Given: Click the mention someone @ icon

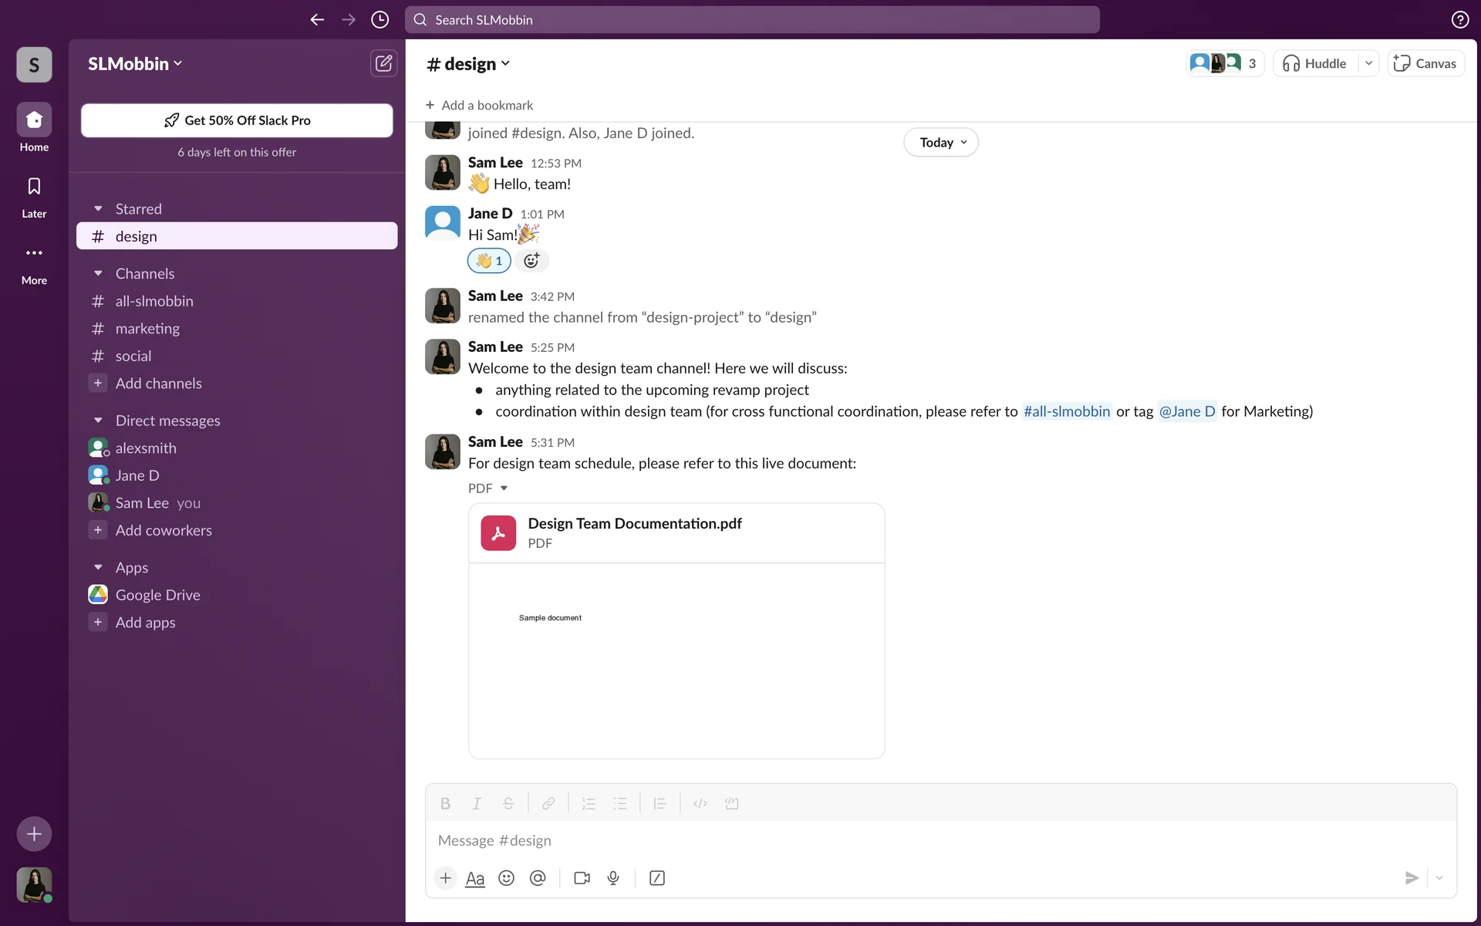Looking at the screenshot, I should pos(538,878).
